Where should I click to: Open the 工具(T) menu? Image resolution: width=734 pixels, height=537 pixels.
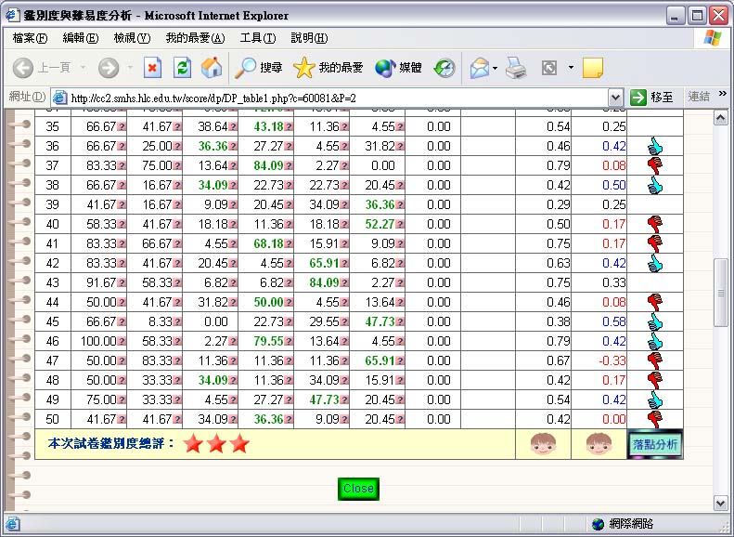[257, 38]
